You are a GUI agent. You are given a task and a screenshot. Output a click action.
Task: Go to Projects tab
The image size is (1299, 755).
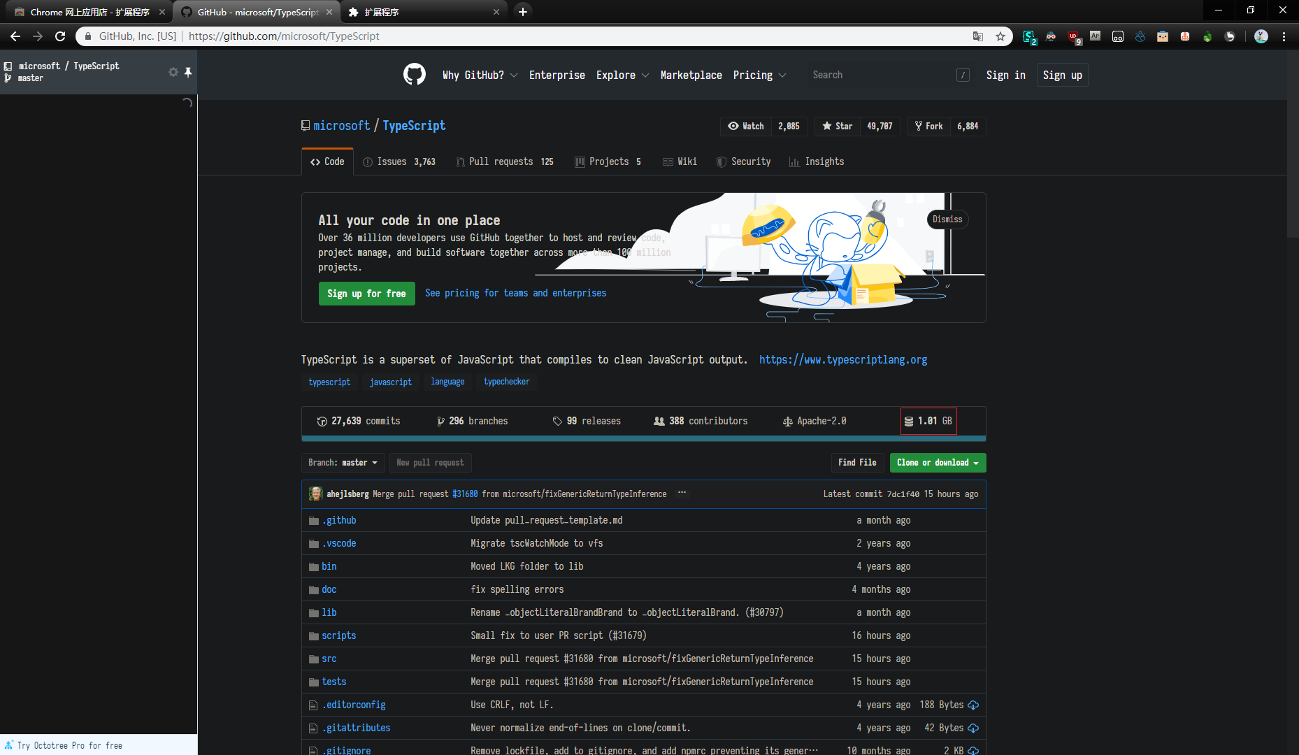tap(608, 161)
